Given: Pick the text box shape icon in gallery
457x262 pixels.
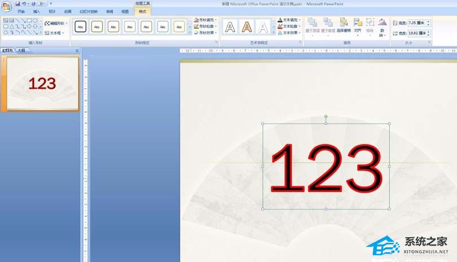Looking at the screenshot, I should tap(6, 20).
